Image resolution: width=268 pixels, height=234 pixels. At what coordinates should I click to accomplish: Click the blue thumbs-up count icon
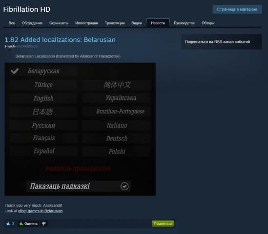[8, 223]
